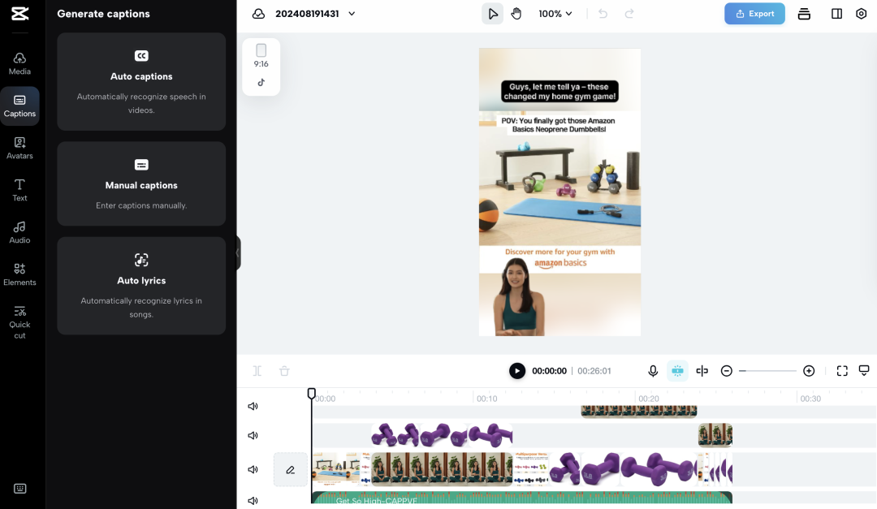The height and width of the screenshot is (509, 877).
Task: Open the Media panel
Action: tap(19, 64)
